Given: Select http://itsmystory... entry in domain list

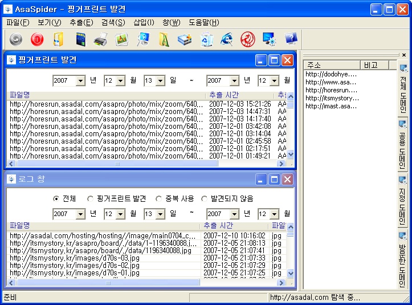Looking at the screenshot, I should point(332,98).
